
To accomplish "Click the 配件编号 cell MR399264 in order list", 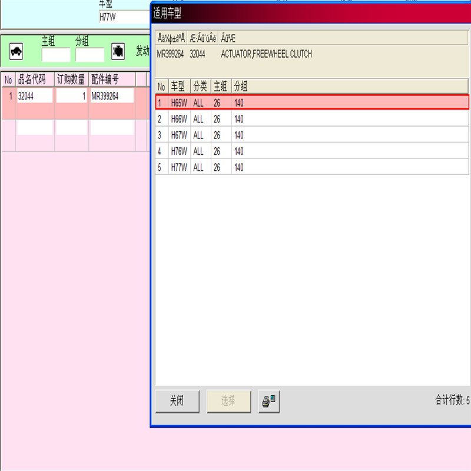I will point(112,96).
